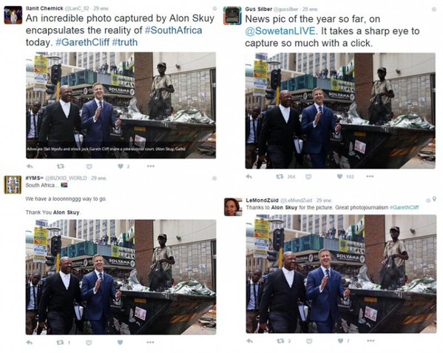
Task: Like Gus Silber's tweet with the heart
Action: click(339, 177)
